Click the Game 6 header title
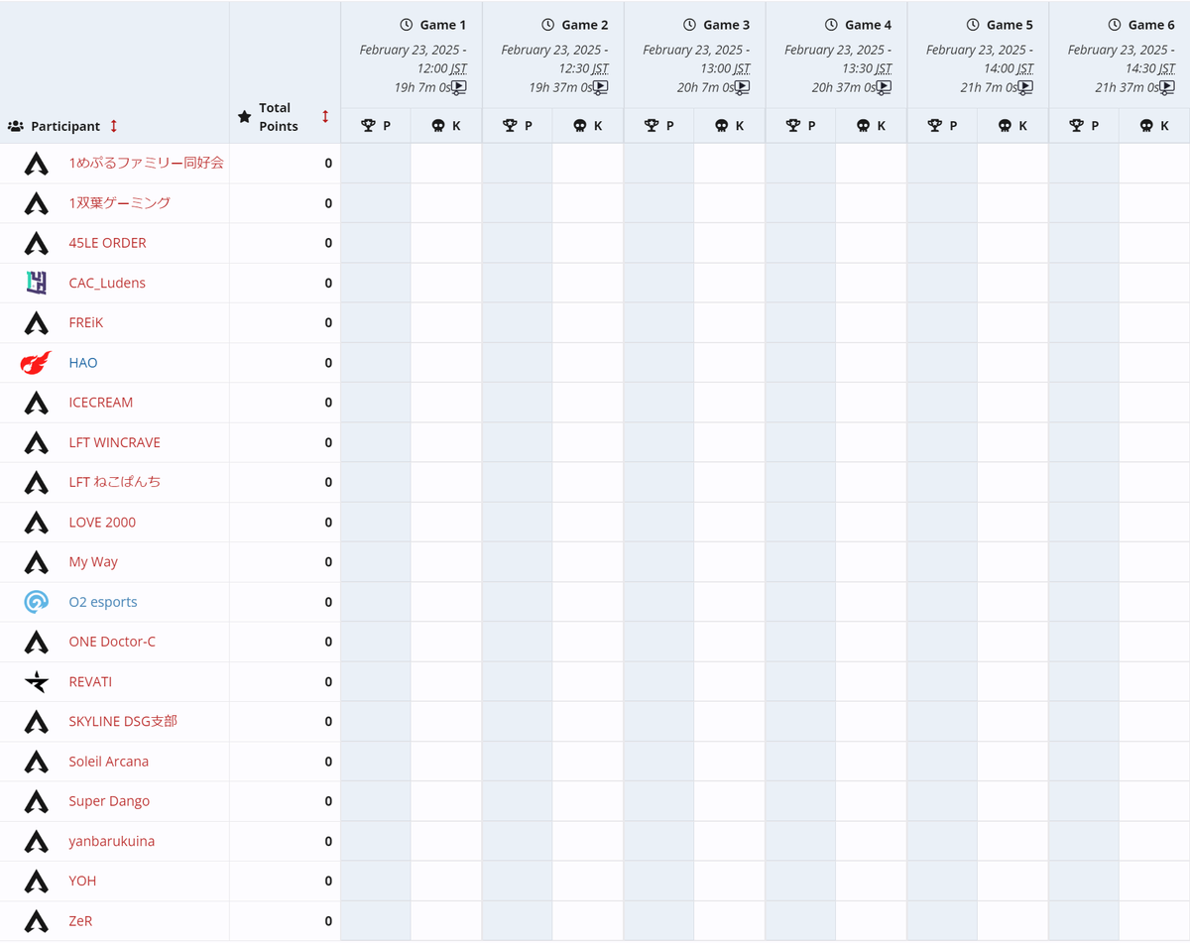This screenshot has height=943, width=1190. pyautogui.click(x=1151, y=25)
